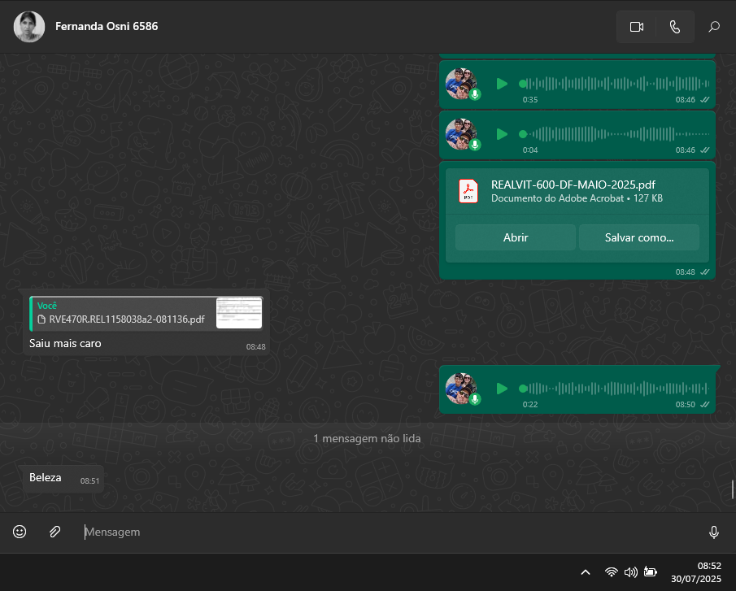The width and height of the screenshot is (736, 591).
Task: Open the volume control in tray
Action: click(x=630, y=571)
